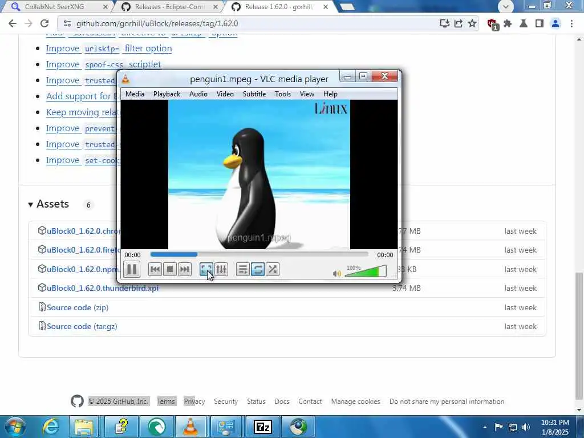Open the Video menu in VLC
Image resolution: width=584 pixels, height=438 pixels.
point(225,94)
